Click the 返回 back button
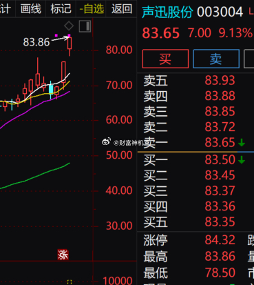This screenshot has height=285, width=254. [x=122, y=9]
